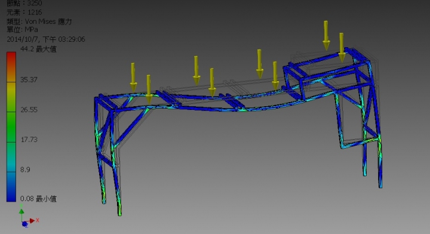Click the green Y axis arrow of the triad
This screenshot has height=234, width=430.
pos(21,211)
